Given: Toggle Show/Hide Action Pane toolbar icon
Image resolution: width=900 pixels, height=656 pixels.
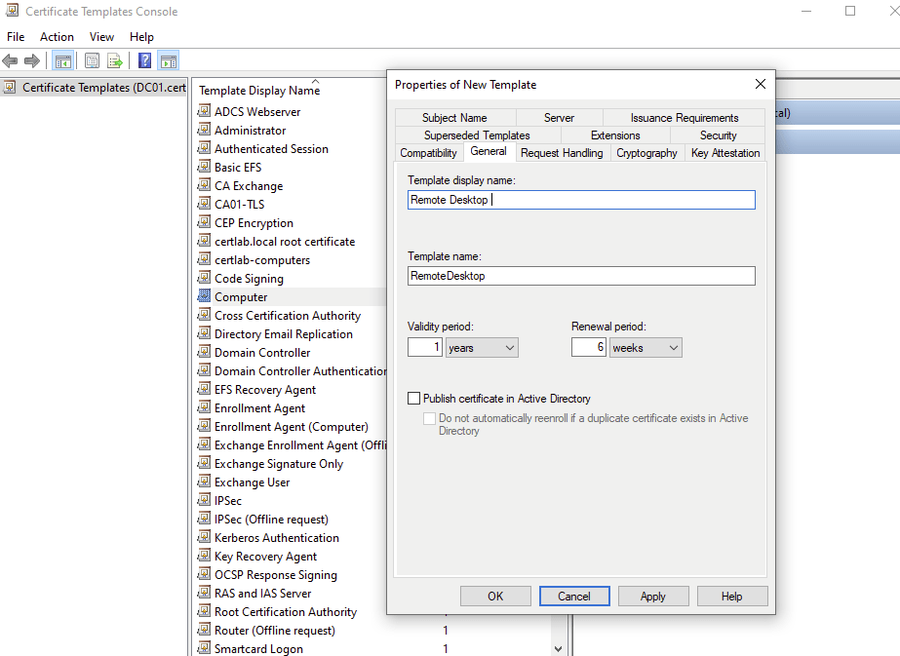Looking at the screenshot, I should click(x=168, y=61).
